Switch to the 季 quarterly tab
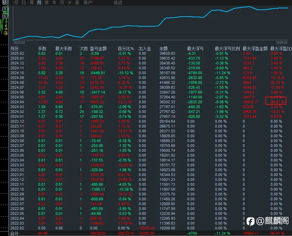Screen dimensions: 292x236 [46, 2]
